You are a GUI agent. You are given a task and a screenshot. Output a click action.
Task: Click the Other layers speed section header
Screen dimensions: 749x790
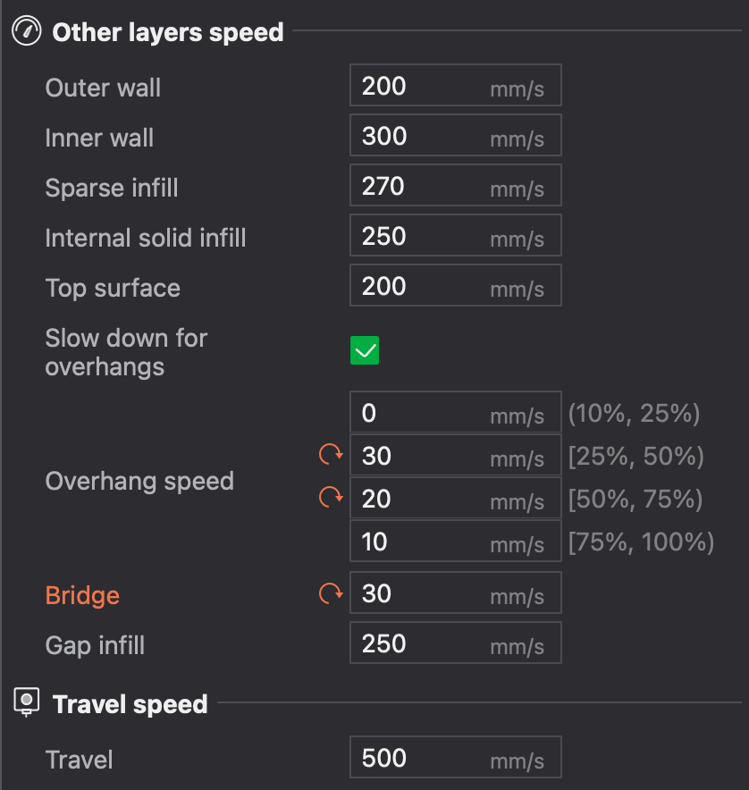pos(167,32)
